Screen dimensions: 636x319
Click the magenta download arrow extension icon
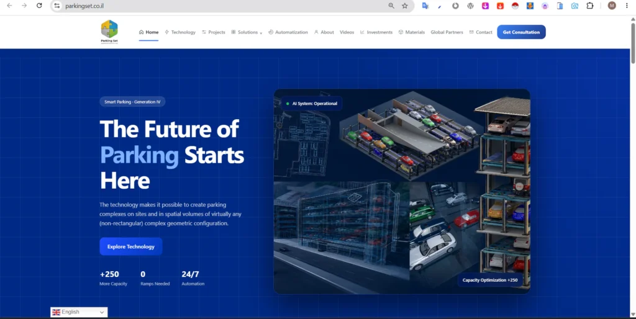[485, 6]
